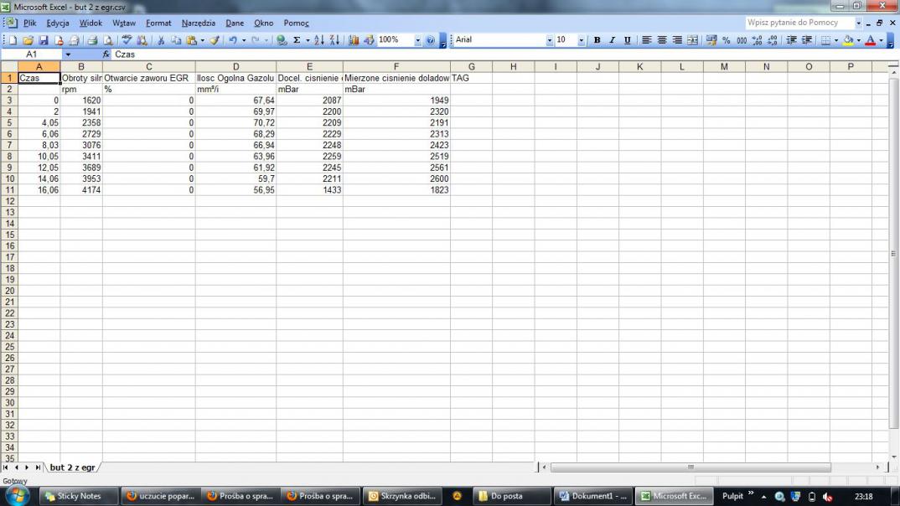Image resolution: width=900 pixels, height=506 pixels.
Task: Select row 11 header
Action: 9,190
